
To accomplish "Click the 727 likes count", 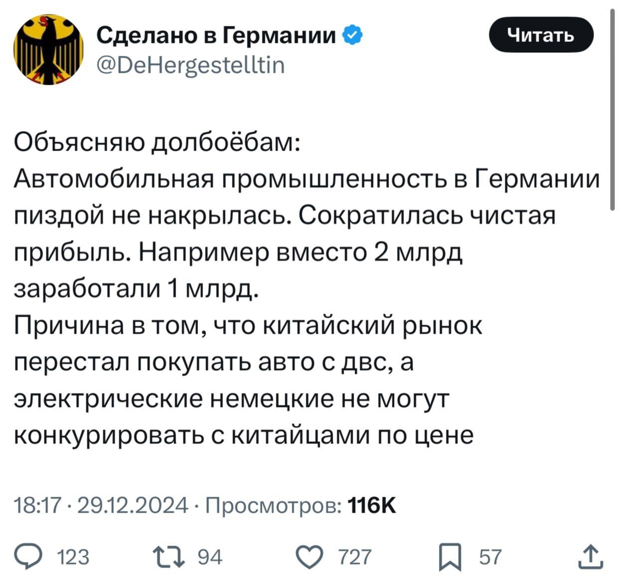I will (x=355, y=557).
